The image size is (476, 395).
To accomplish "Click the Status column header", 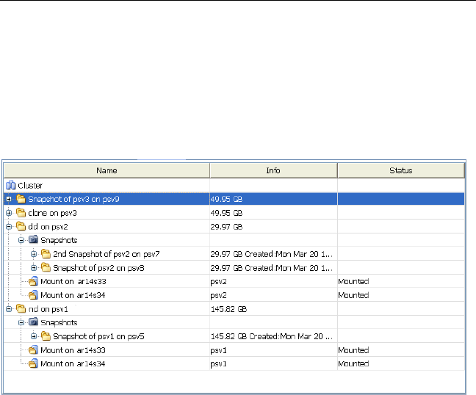I will point(401,170).
